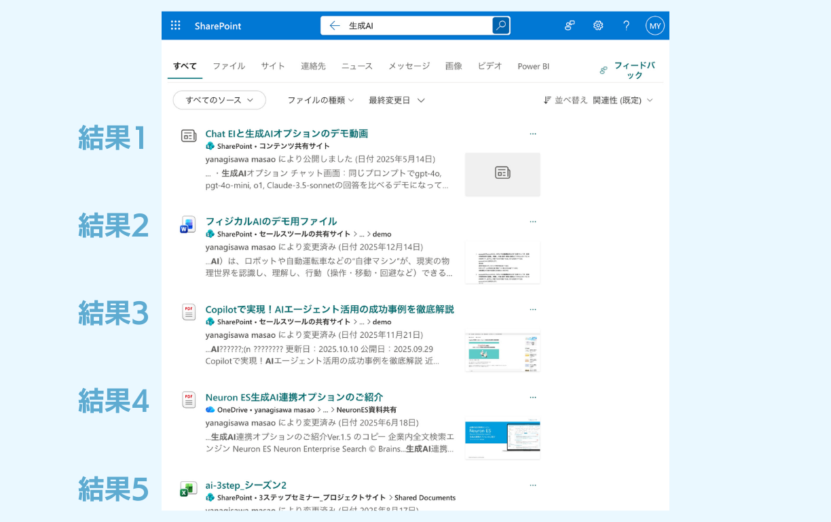831x522 pixels.
Task: Open more options for Chat EIと生成AIのデモ動画
Action: click(x=533, y=133)
